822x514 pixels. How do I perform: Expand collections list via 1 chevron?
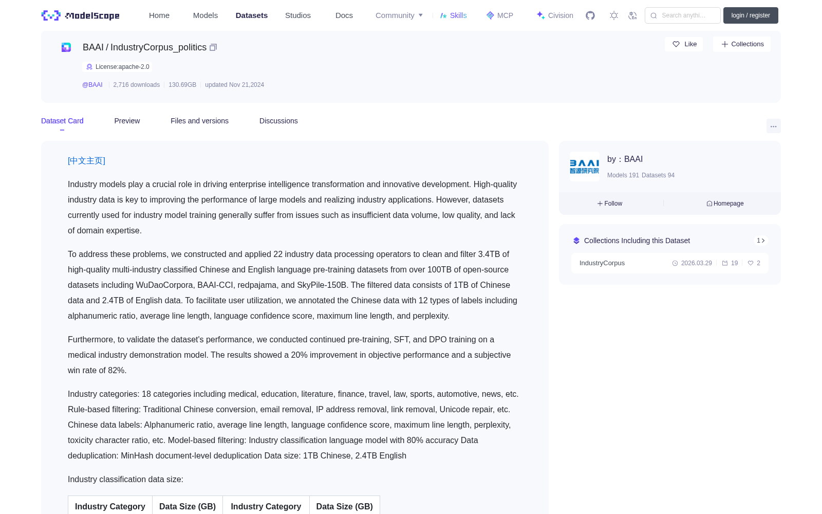761,241
